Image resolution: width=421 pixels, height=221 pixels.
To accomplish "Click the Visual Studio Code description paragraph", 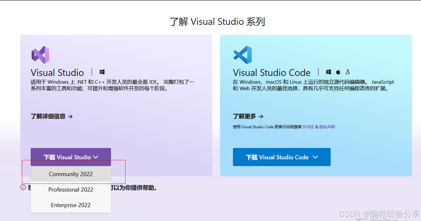I will coord(313,85).
